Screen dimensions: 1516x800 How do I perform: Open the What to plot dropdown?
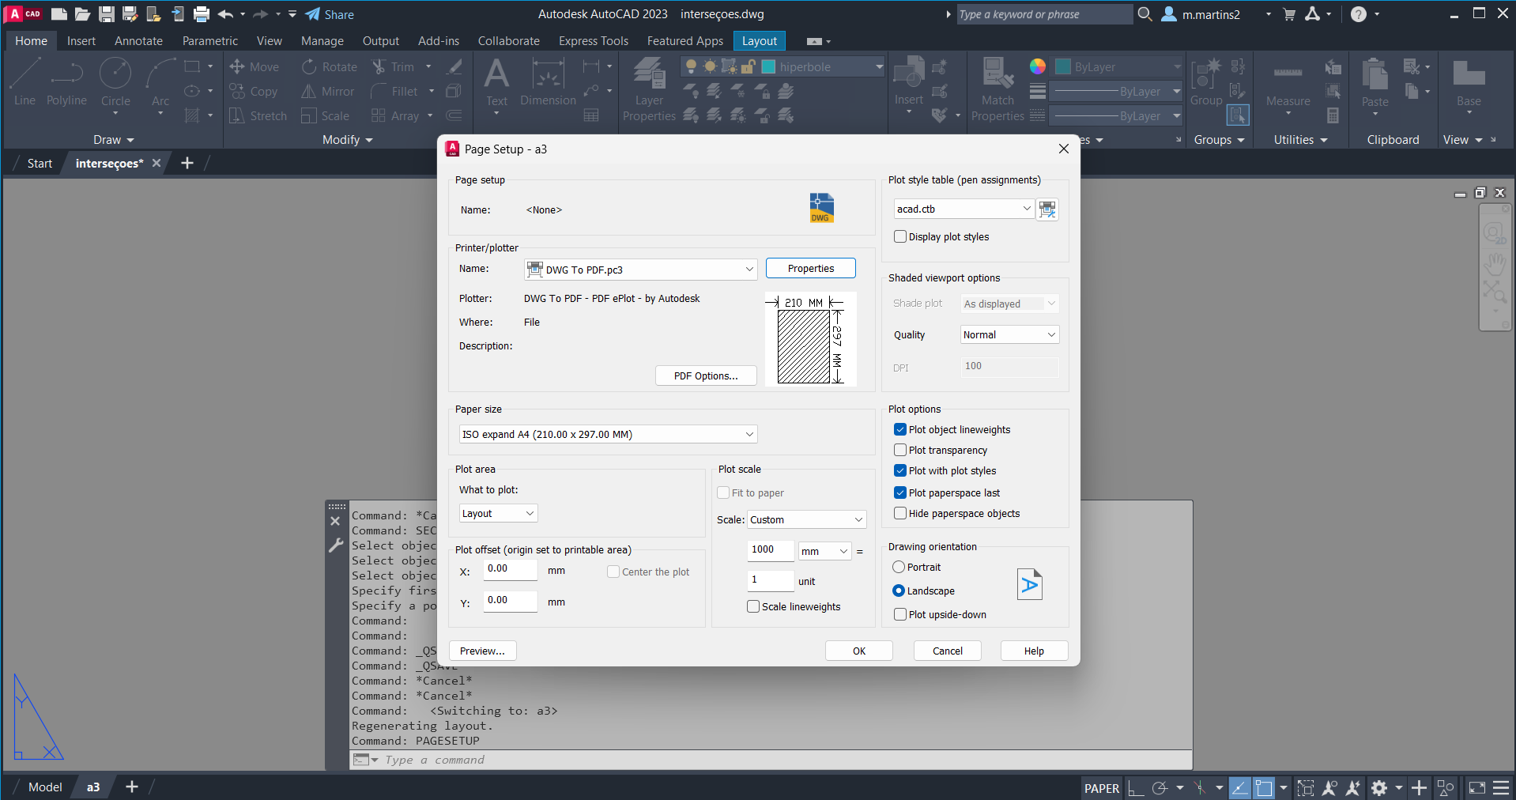click(x=499, y=513)
